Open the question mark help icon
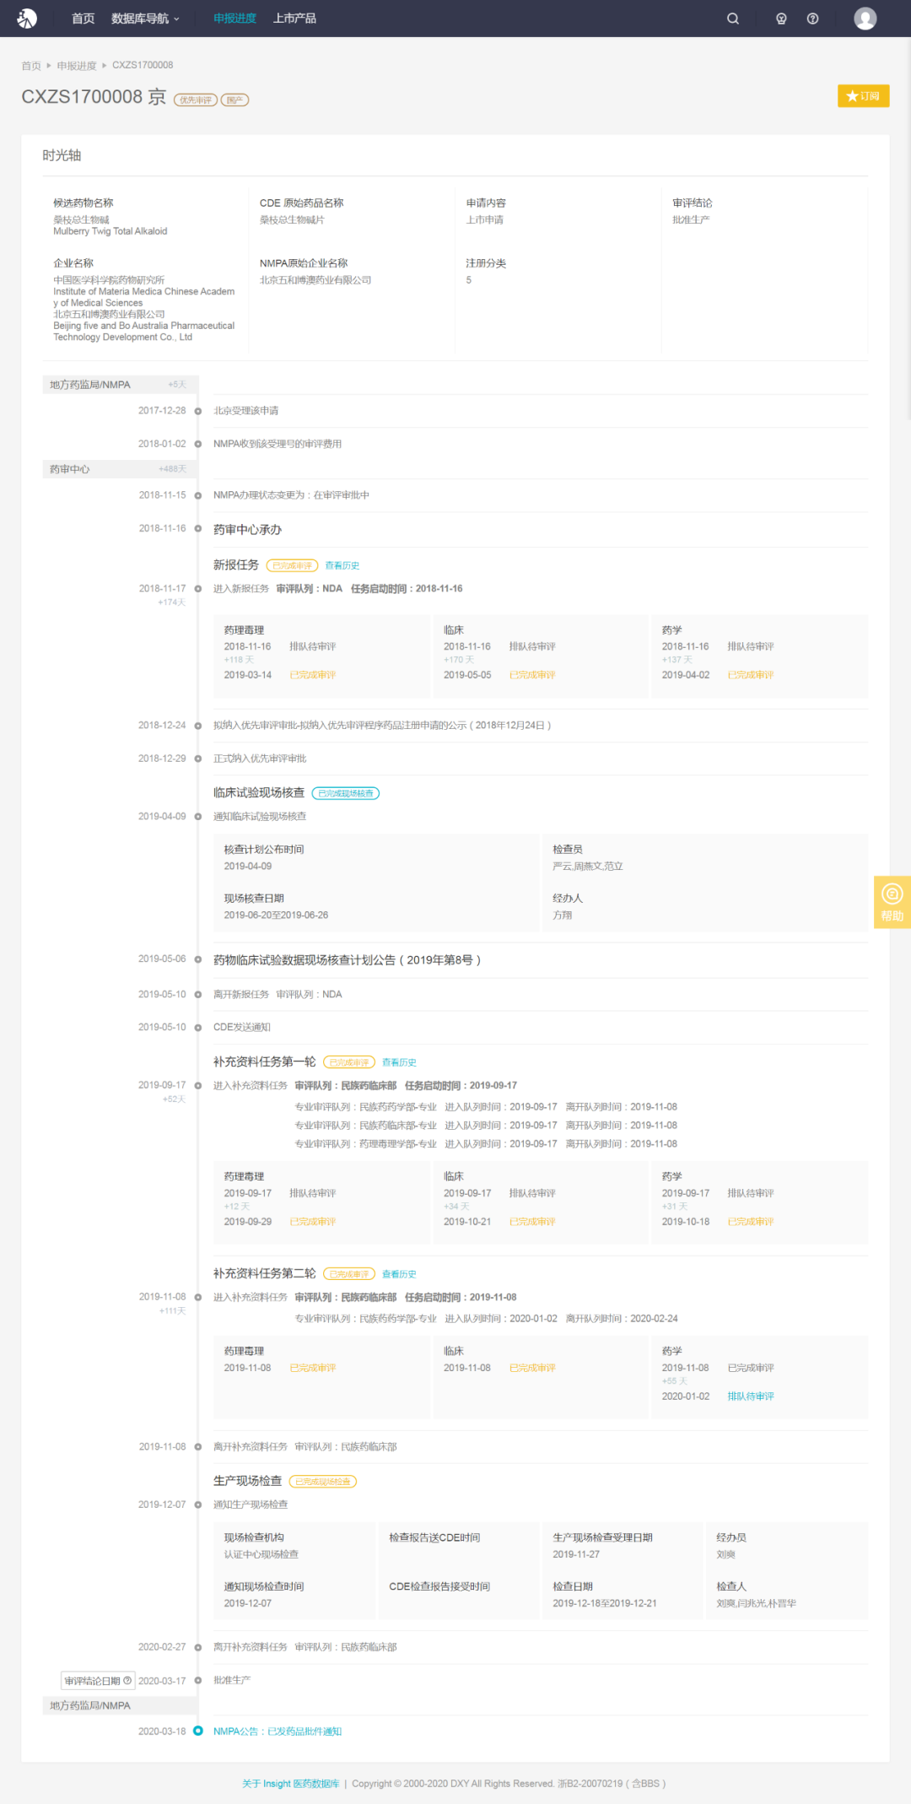Screen dimensions: 911x1804 click(812, 19)
